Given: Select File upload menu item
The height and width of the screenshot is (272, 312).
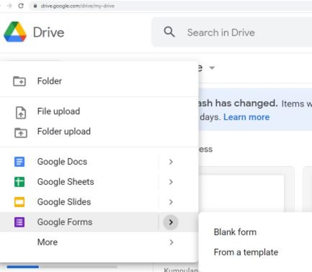Looking at the screenshot, I should [99, 111].
